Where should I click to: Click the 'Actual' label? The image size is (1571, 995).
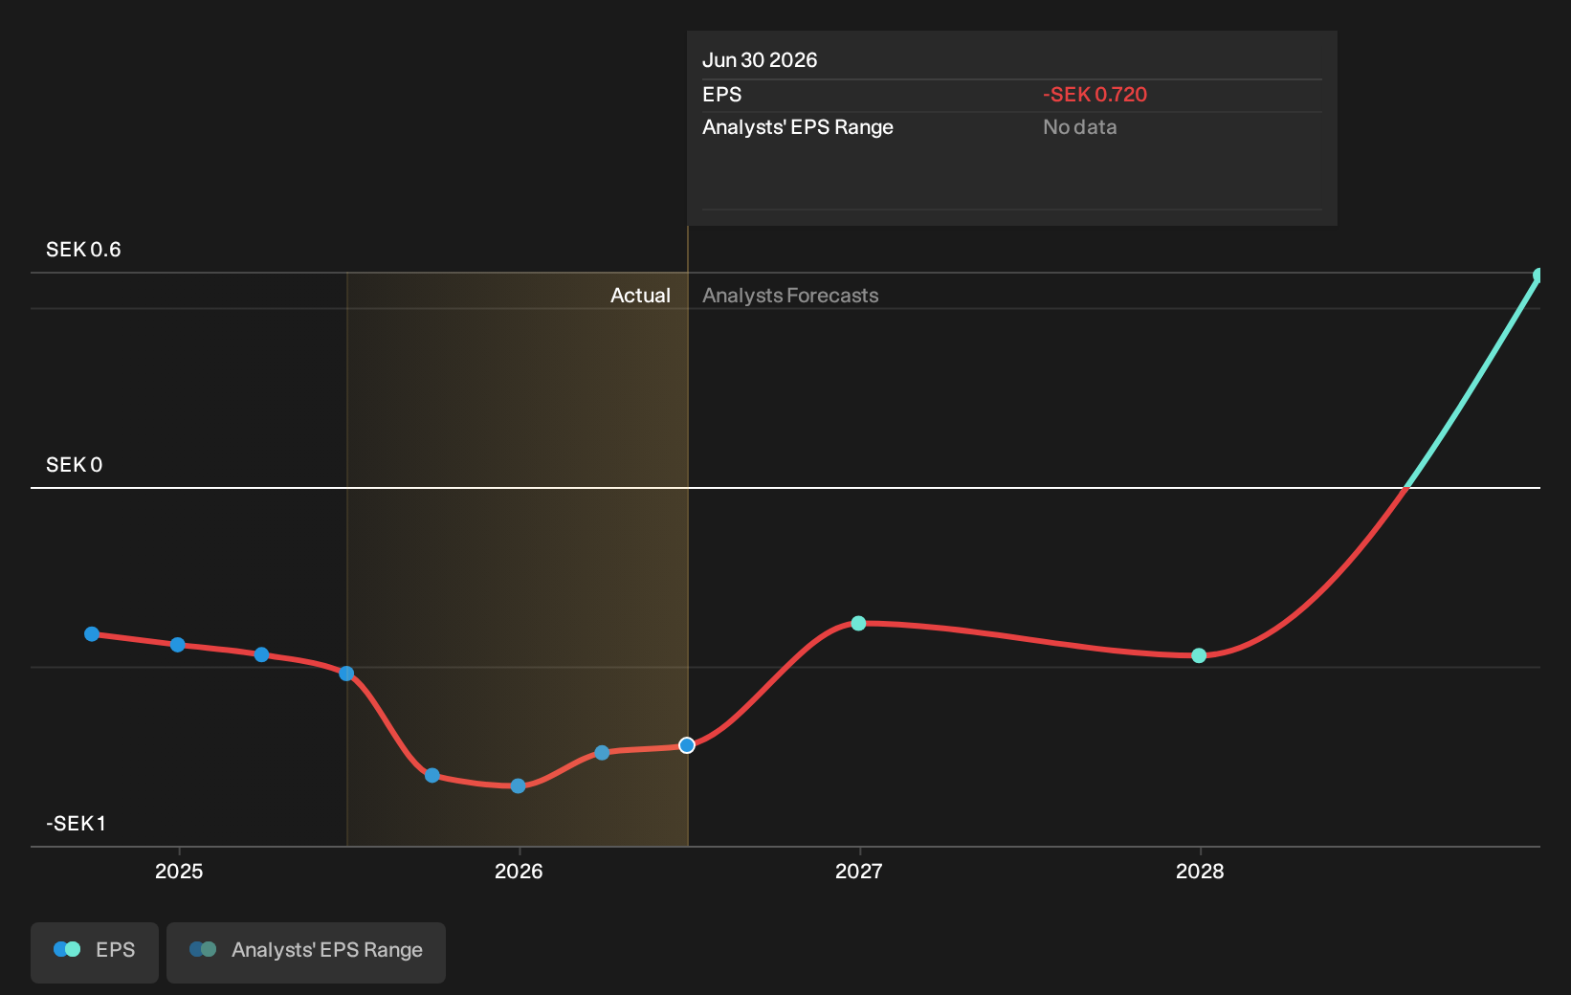pos(640,296)
